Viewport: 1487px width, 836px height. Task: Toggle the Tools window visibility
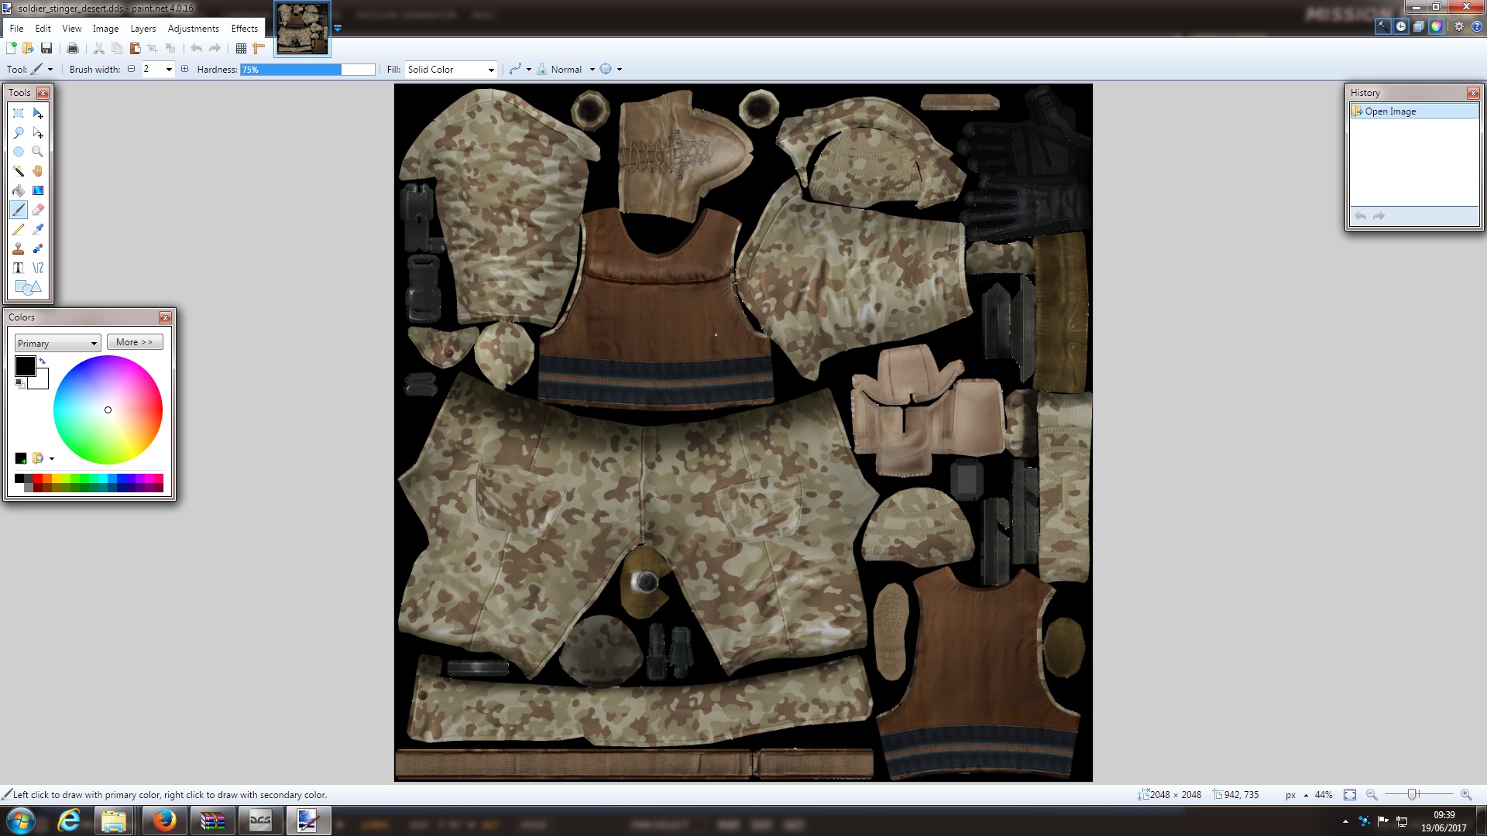pyautogui.click(x=1382, y=26)
